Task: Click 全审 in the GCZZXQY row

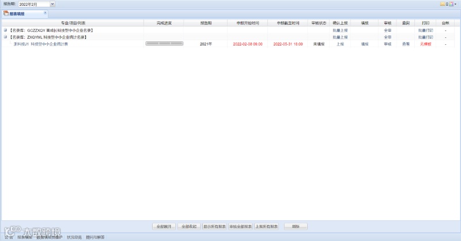Action: tap(387, 30)
